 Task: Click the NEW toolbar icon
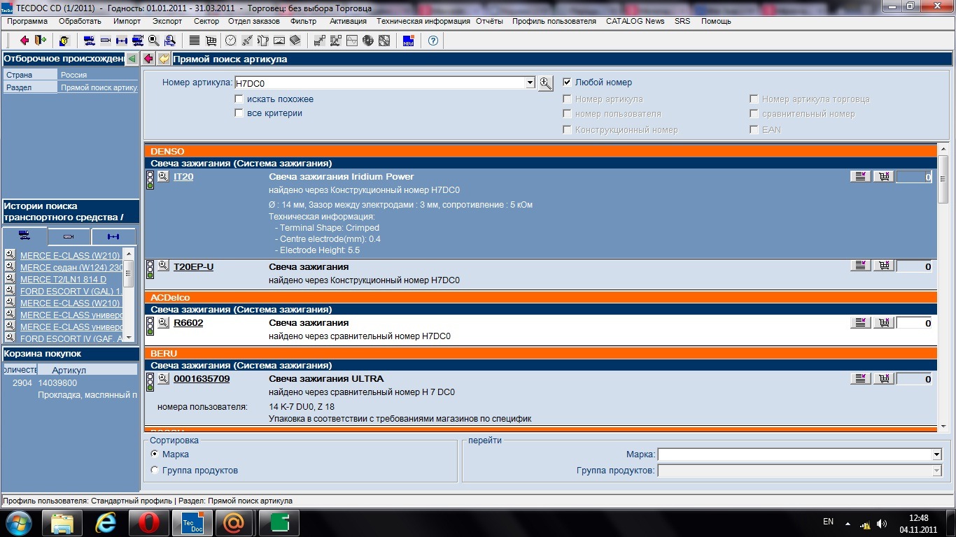409,40
